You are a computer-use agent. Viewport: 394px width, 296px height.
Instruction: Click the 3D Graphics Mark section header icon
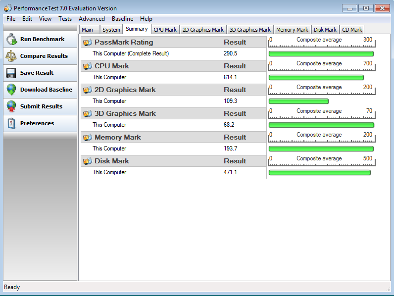[x=88, y=113]
